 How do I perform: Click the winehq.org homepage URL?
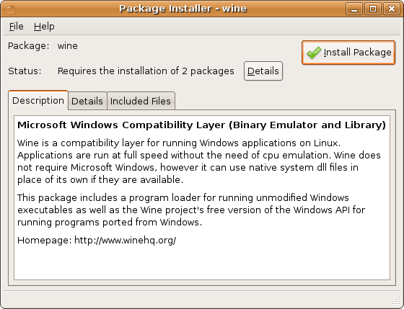[x=126, y=241]
